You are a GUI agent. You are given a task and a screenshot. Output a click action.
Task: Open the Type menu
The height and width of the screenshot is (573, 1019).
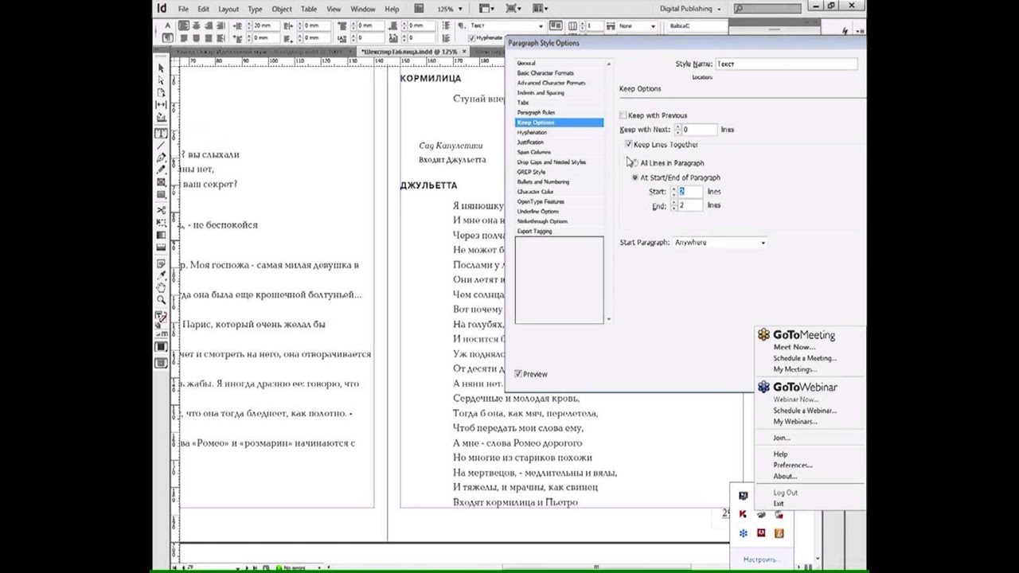coord(255,9)
